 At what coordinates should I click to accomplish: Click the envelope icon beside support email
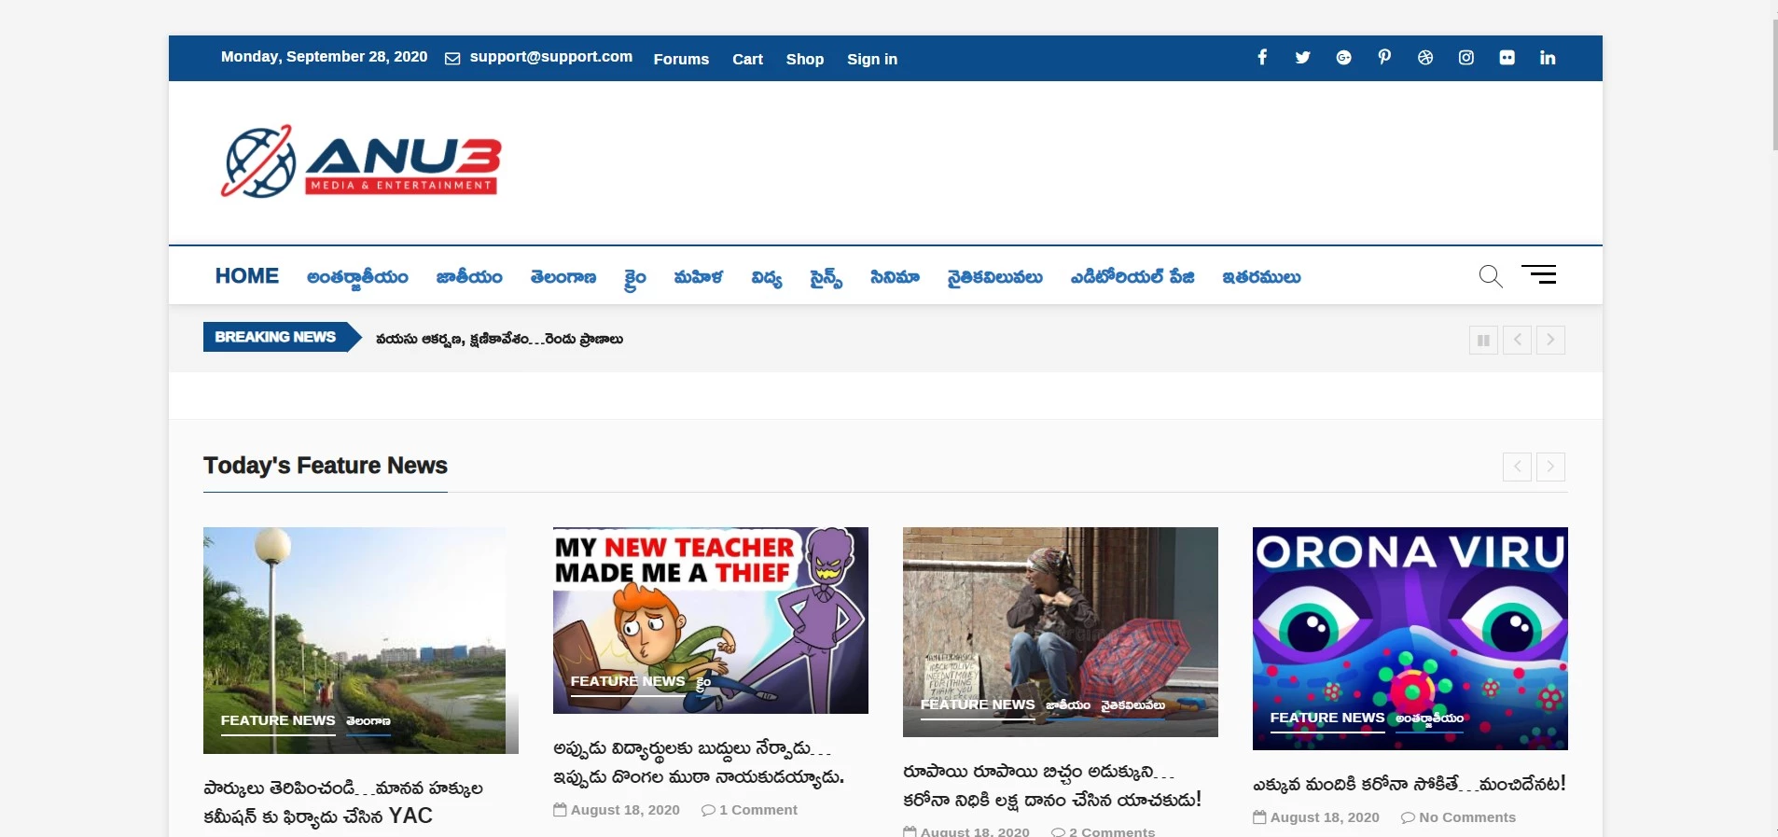pos(452,59)
